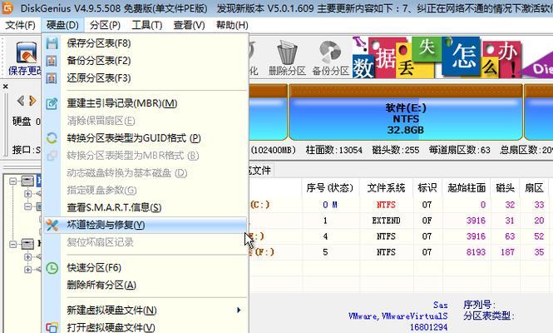Choose 打开虚拟硬盘文件(V)

click(146, 328)
